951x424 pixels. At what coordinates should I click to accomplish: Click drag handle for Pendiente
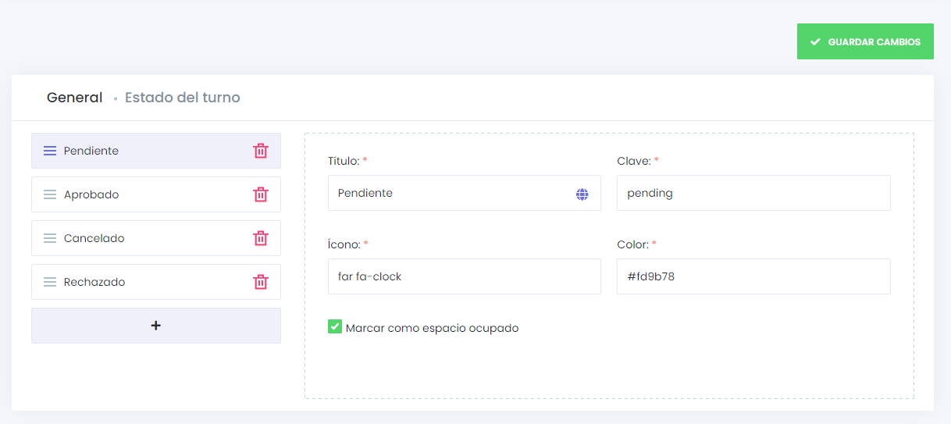50,151
